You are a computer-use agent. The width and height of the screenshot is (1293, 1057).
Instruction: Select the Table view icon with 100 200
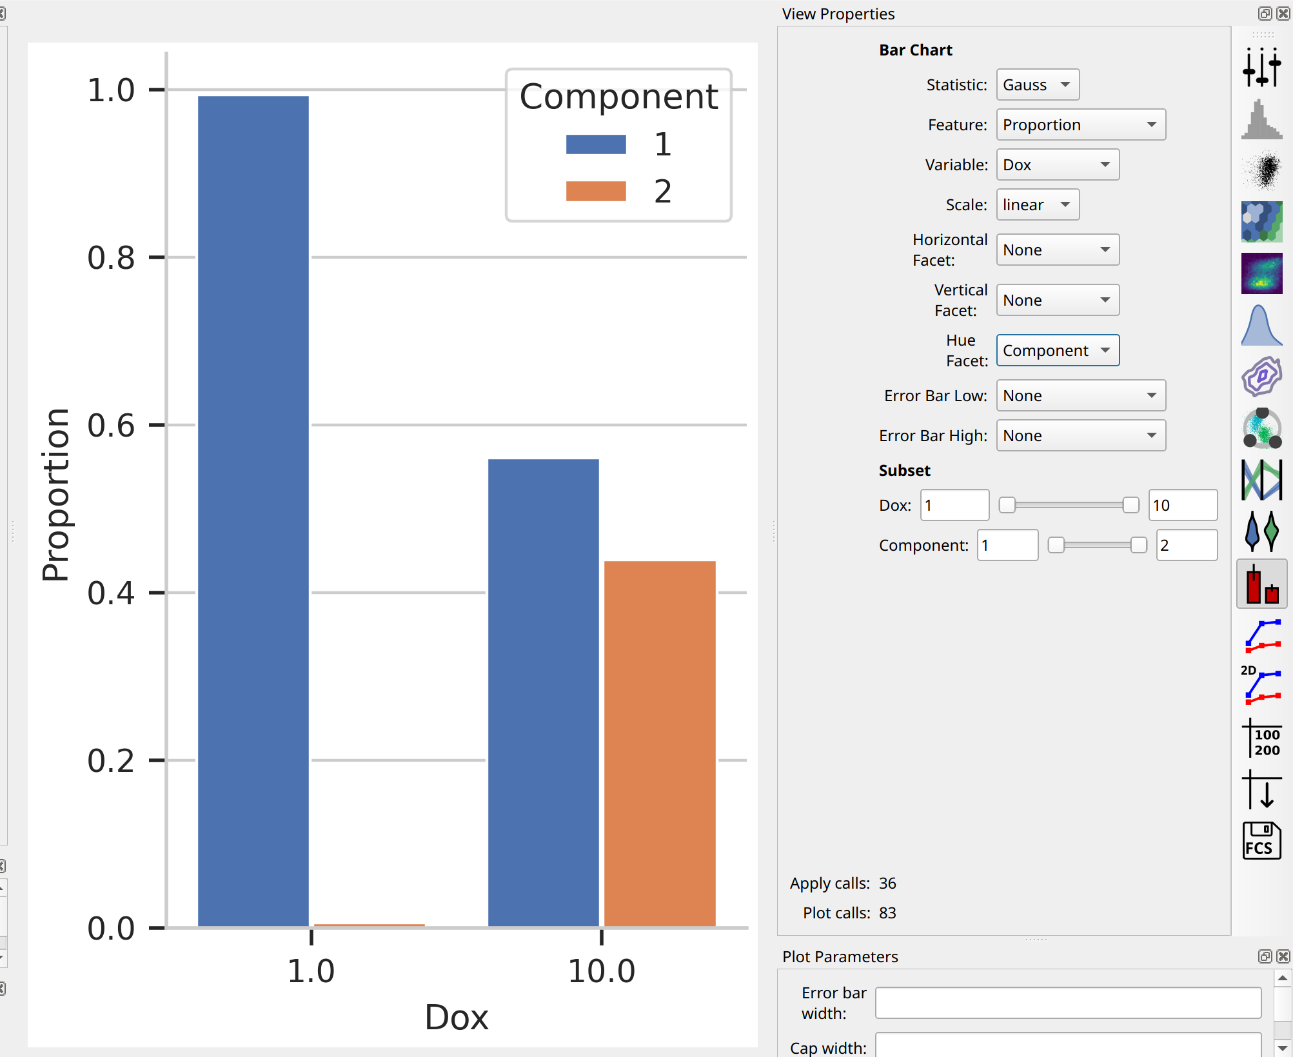1261,738
